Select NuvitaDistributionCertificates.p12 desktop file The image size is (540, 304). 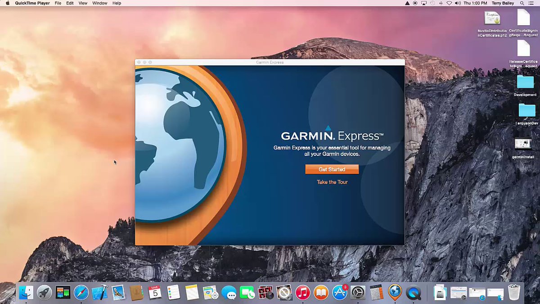[492, 23]
